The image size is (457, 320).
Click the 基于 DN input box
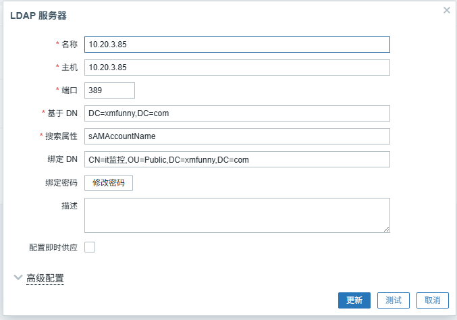[237, 113]
